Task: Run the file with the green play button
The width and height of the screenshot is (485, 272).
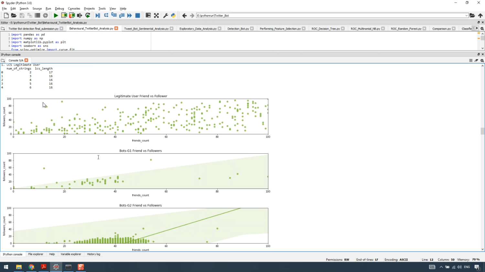Action: pyautogui.click(x=56, y=15)
